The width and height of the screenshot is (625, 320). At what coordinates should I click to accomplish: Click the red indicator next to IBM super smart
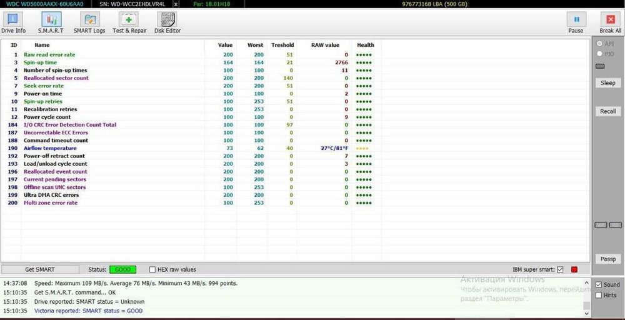point(574,269)
